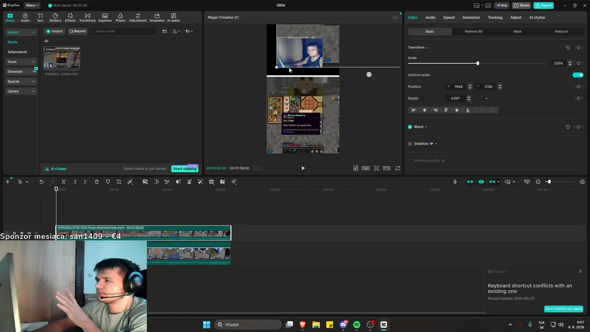Screen dimensions: 590x332
Task: Switch to the Animation tab
Action: pyautogui.click(x=471, y=18)
